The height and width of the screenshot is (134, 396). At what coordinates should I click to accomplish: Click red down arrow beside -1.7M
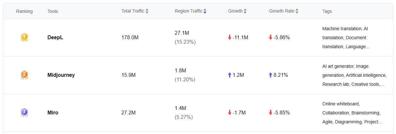[230, 112]
